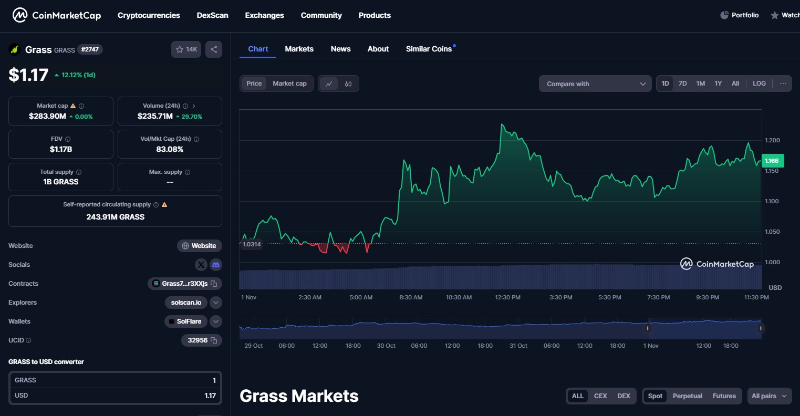Select Price chart mode
This screenshot has width=800, height=416.
coord(254,84)
